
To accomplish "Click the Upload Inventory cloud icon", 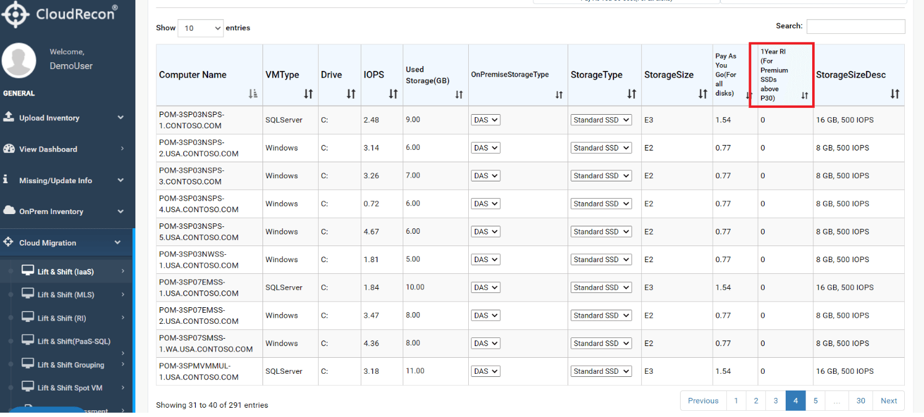I will pos(9,117).
